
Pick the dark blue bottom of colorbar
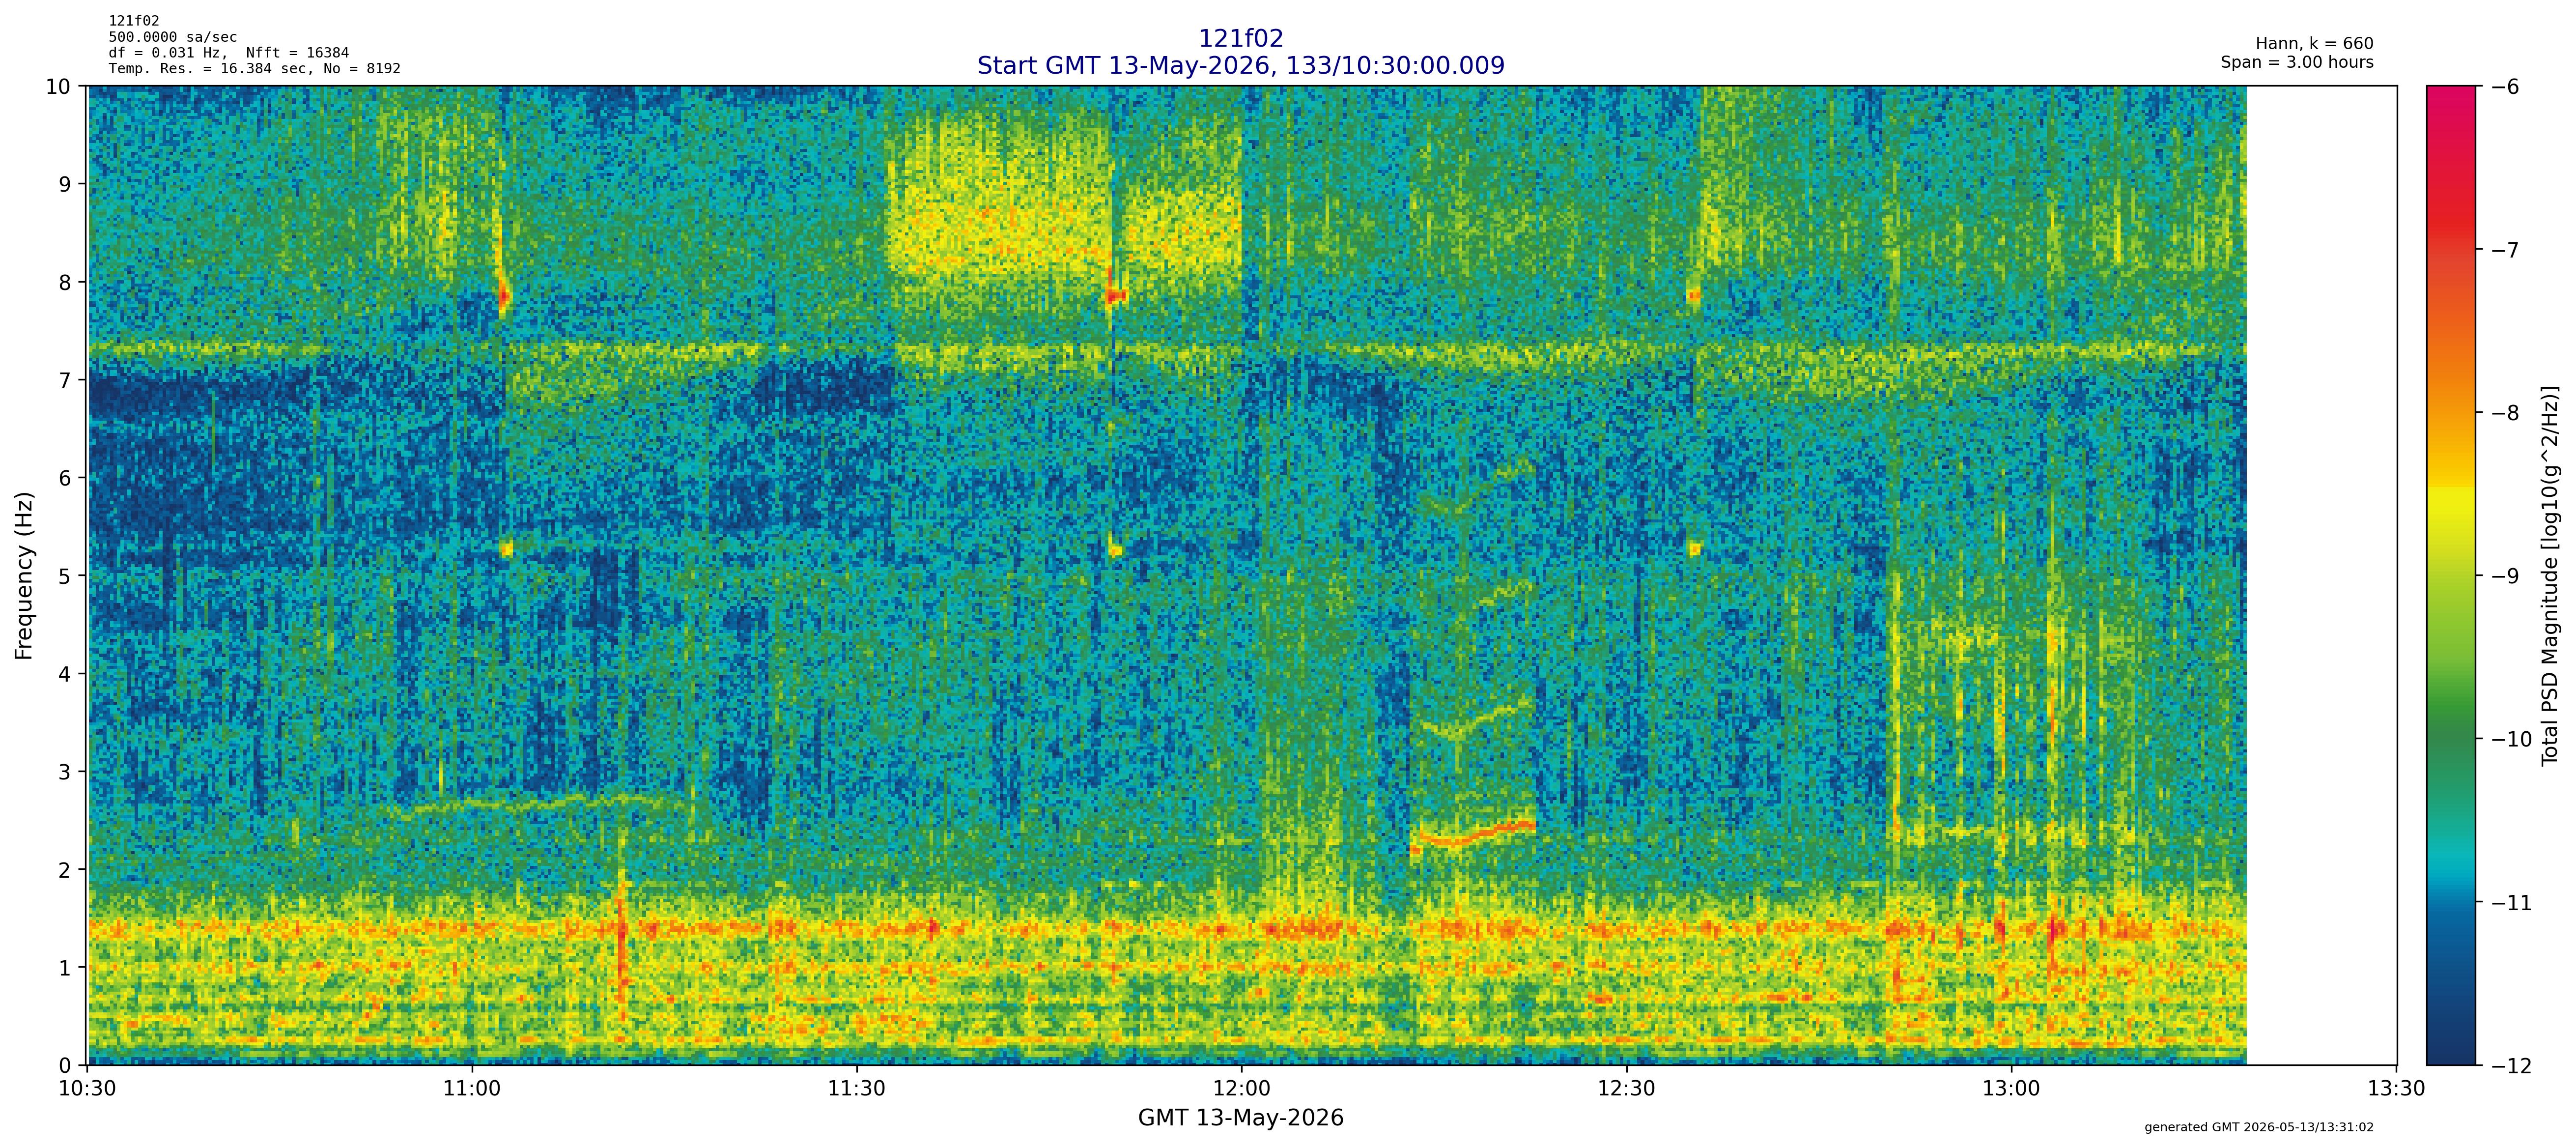(x=2451, y=1050)
